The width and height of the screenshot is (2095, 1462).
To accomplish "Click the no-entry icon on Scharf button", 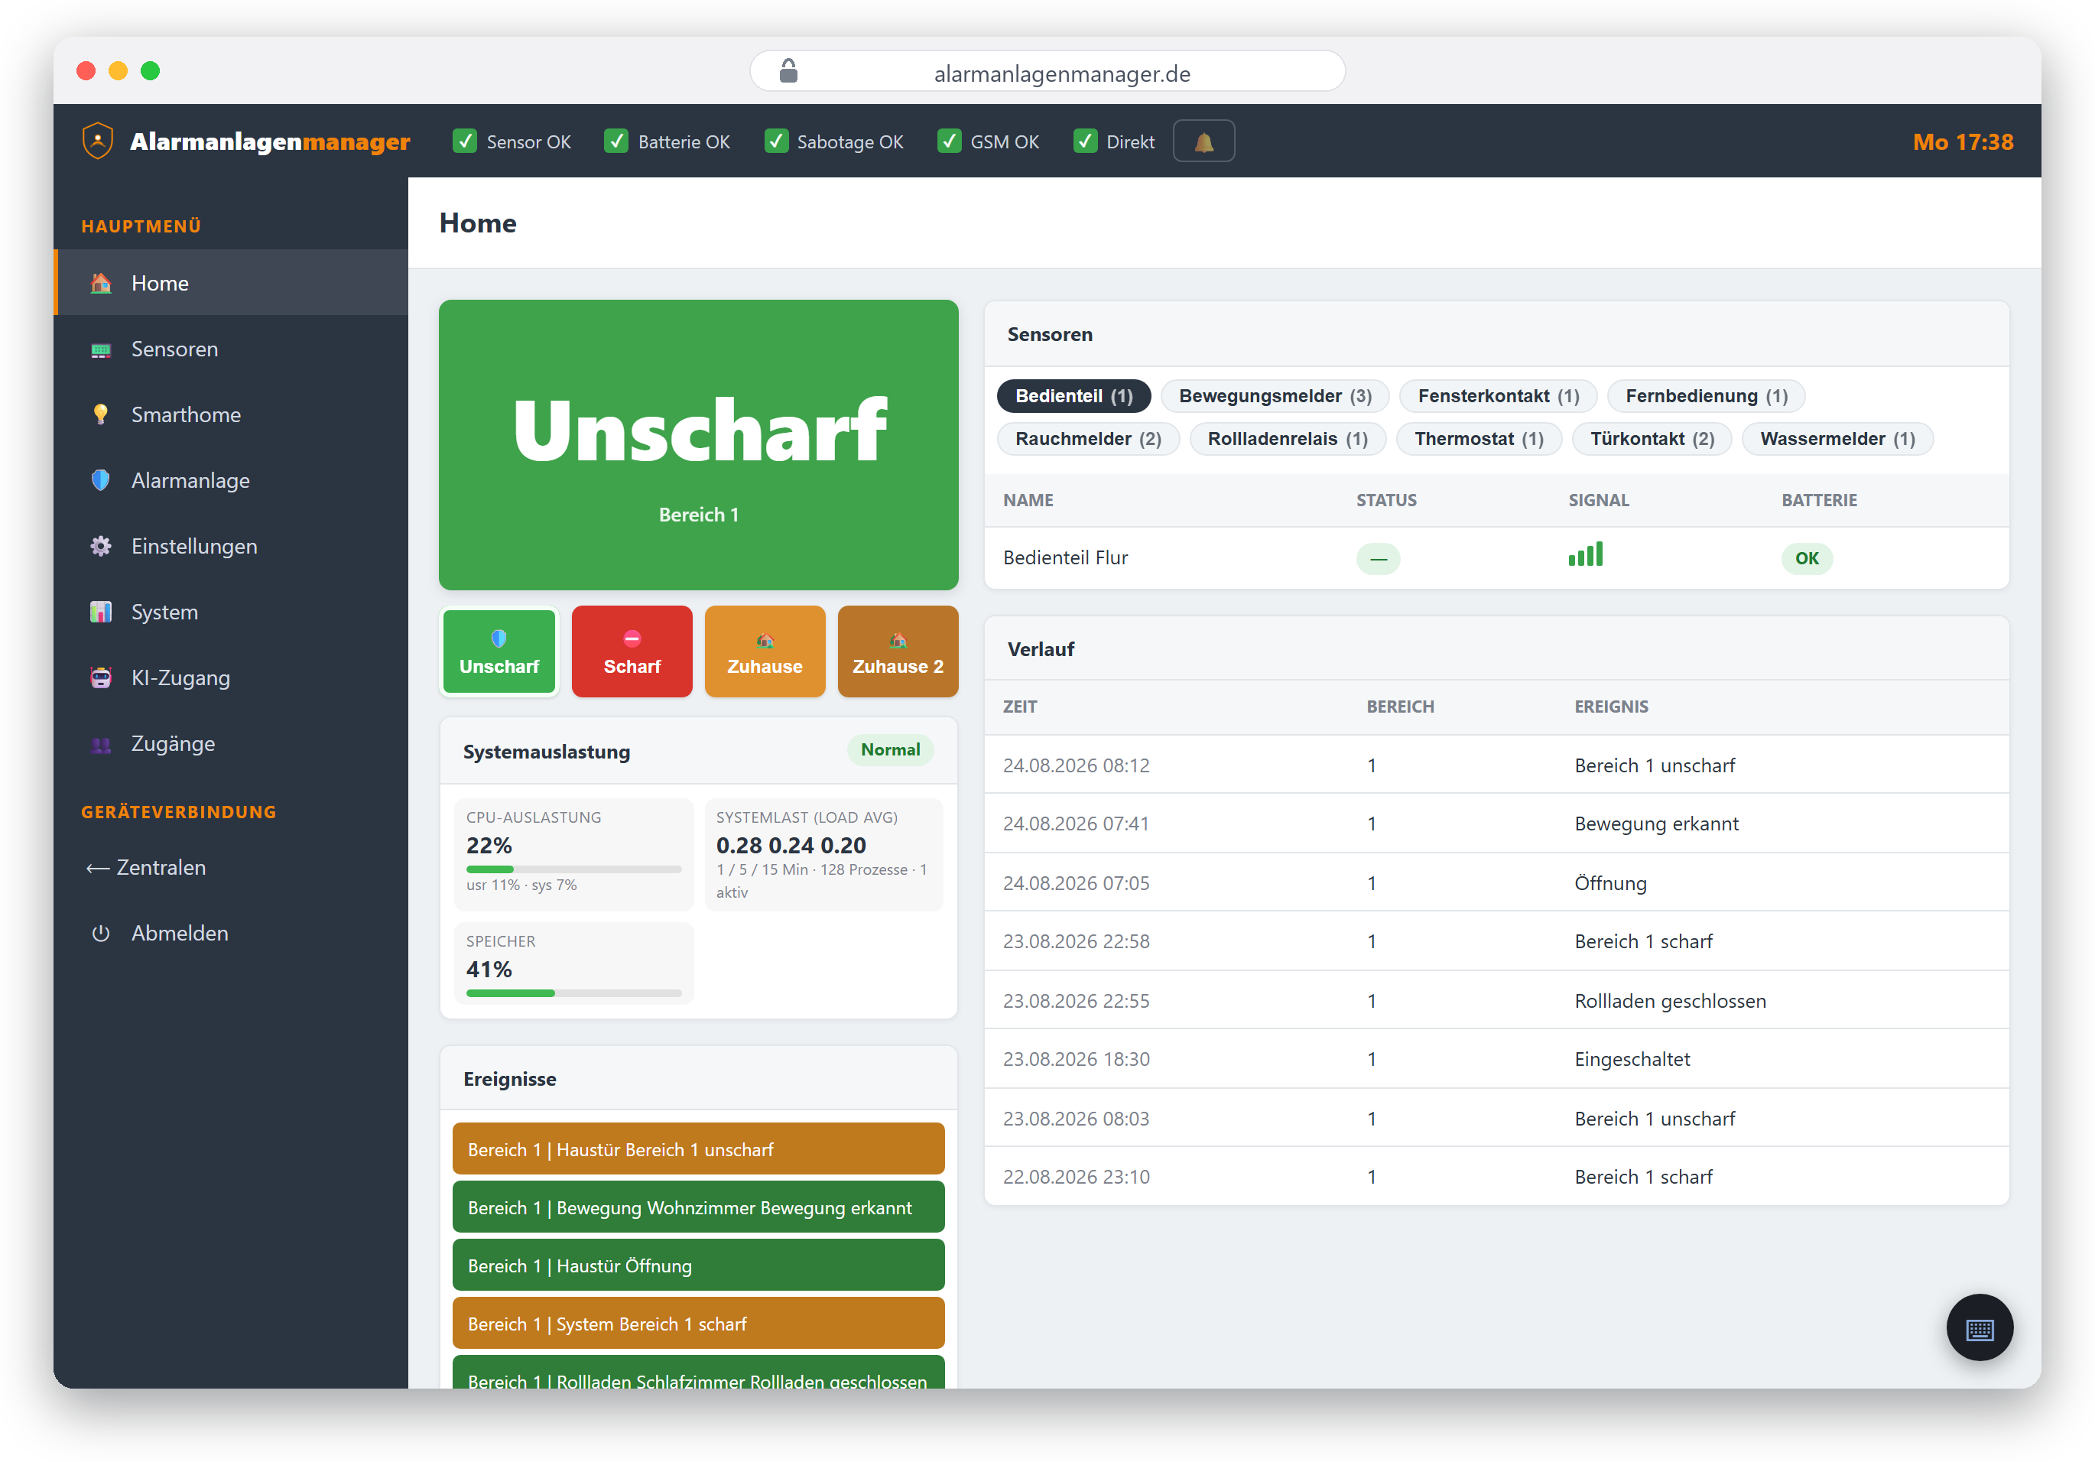I will coord(632,638).
